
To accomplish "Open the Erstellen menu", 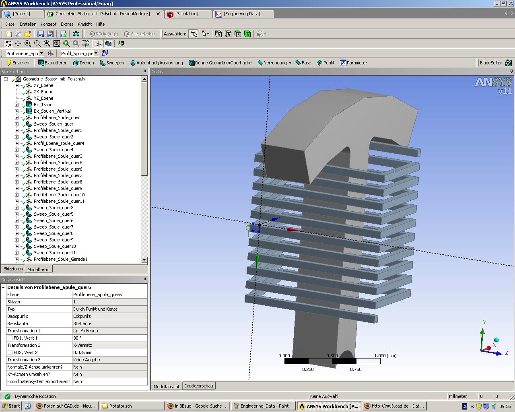I will click(x=28, y=24).
